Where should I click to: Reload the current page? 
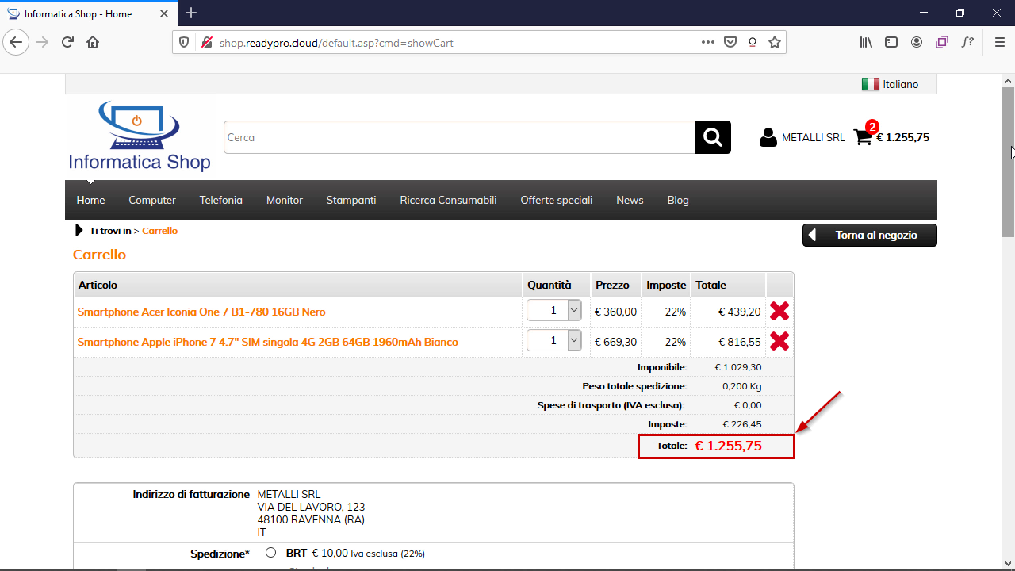[x=67, y=42]
